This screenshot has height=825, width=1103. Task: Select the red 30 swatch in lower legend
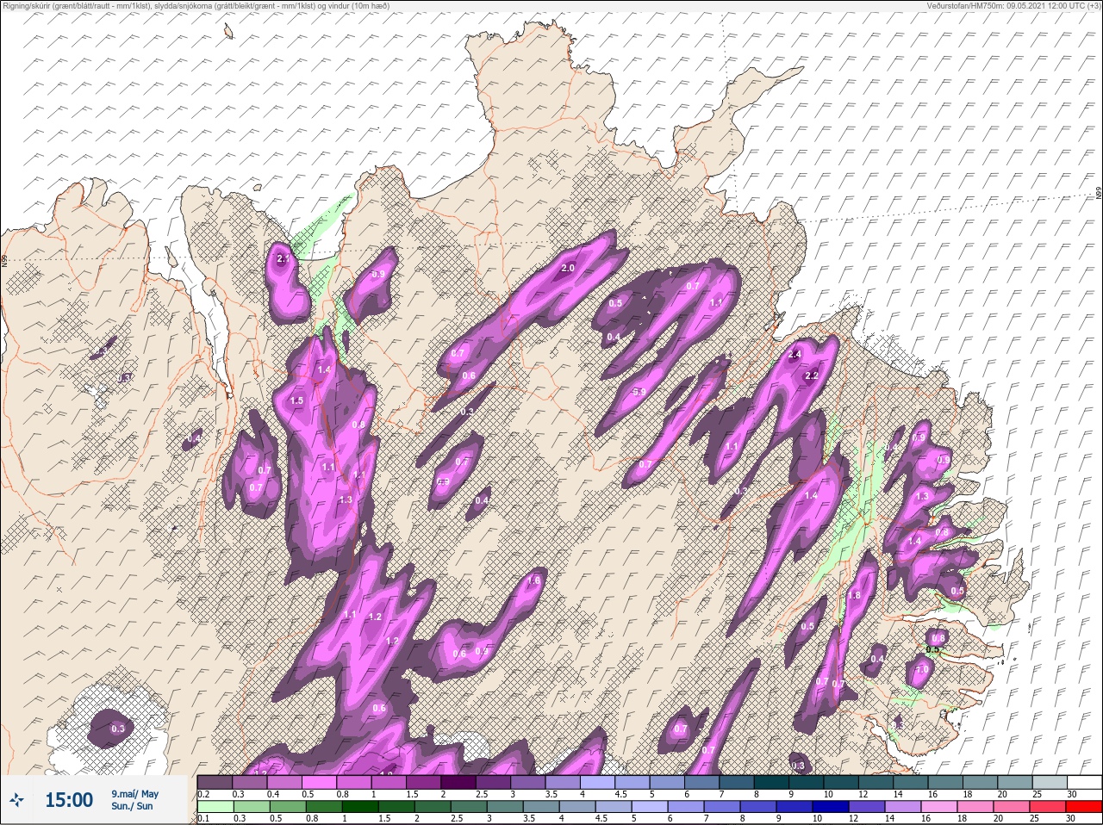[x=1086, y=807]
